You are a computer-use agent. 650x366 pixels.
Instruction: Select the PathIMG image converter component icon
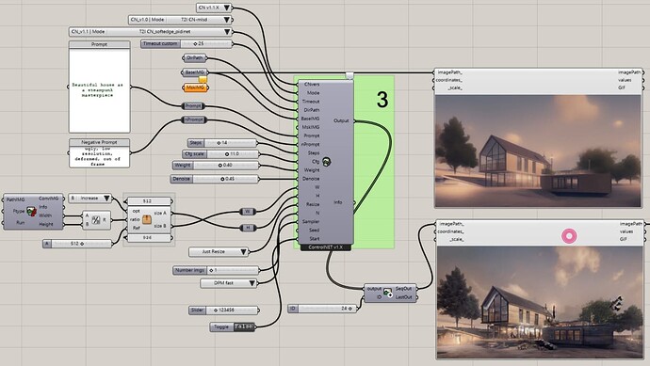click(x=31, y=212)
